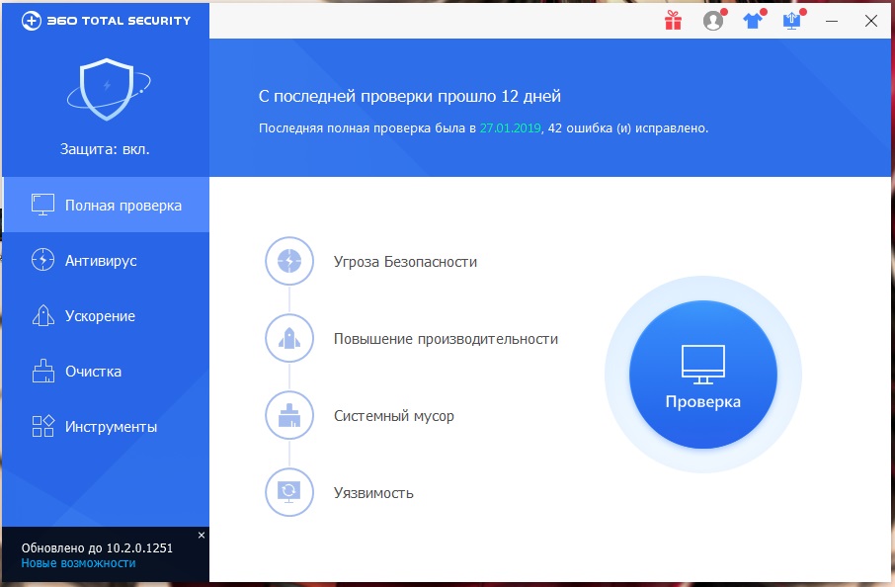Click the Угроза Безопасности label

pyautogui.click(x=405, y=262)
